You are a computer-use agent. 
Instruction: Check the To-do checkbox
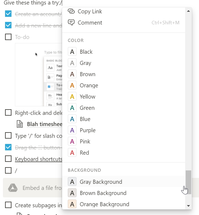coord(8,37)
